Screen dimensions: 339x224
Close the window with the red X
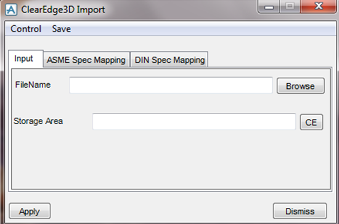(x=318, y=7)
